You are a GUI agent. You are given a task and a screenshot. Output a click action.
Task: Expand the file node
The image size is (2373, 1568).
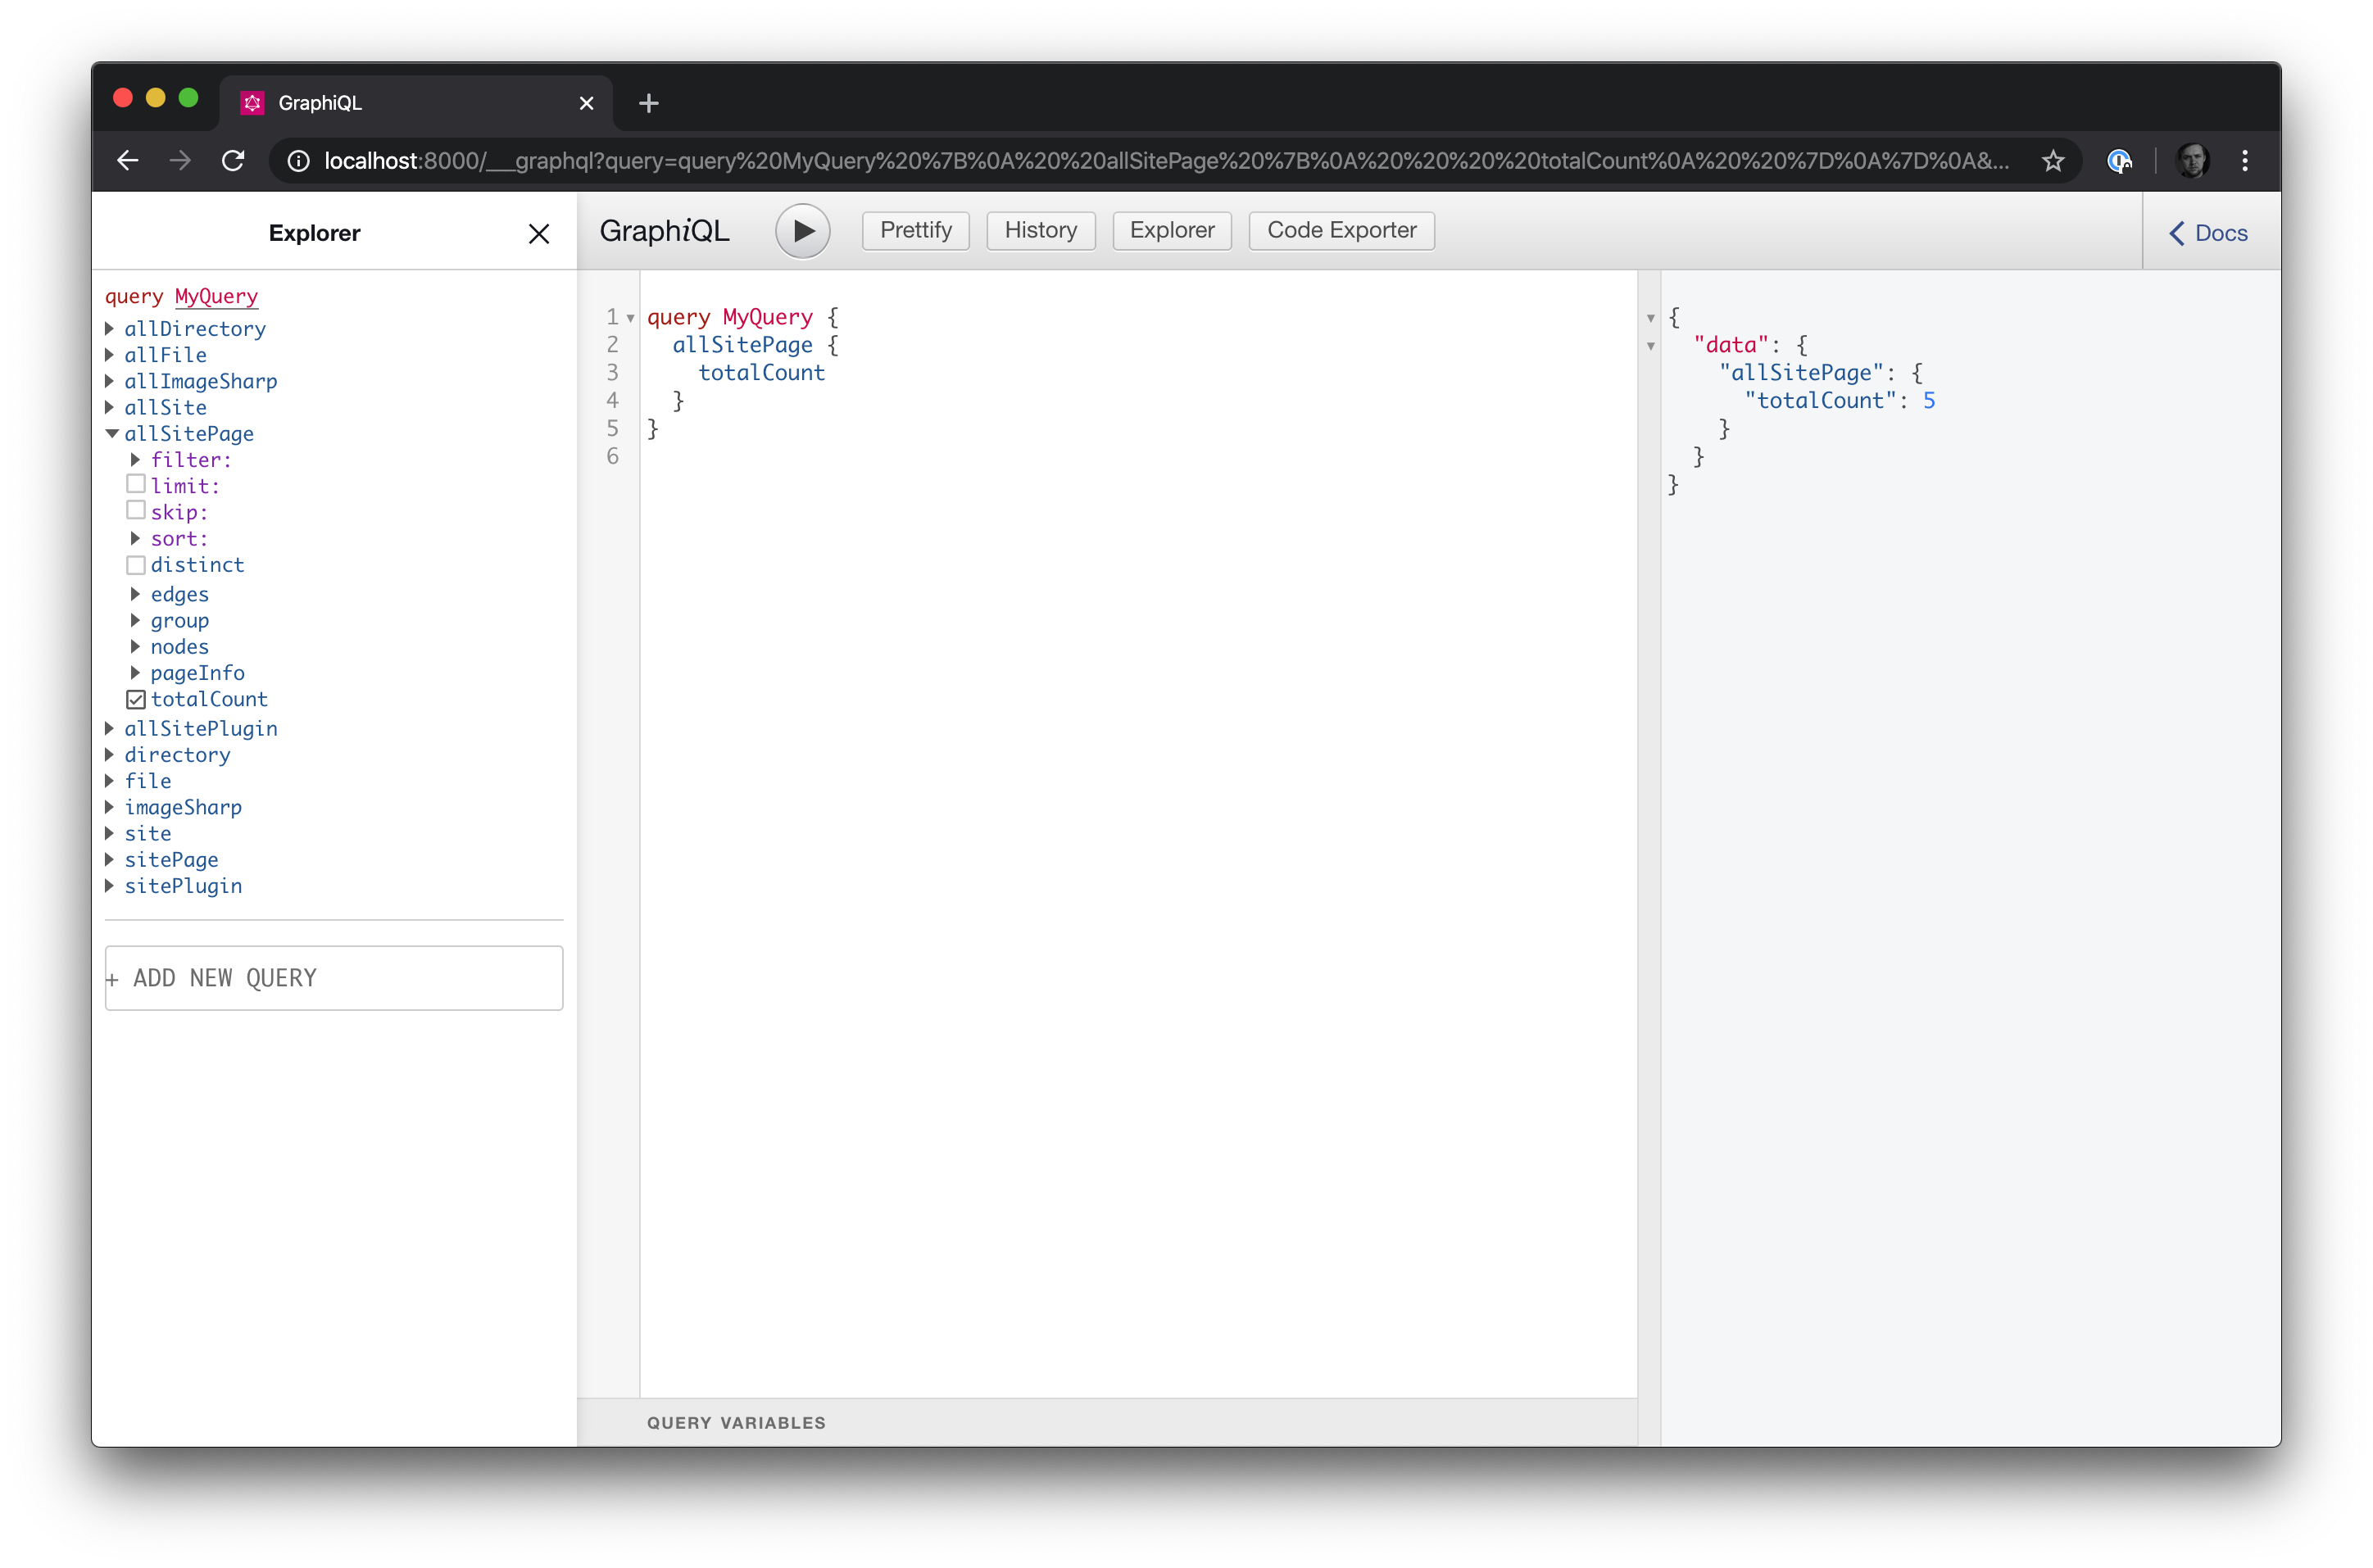point(110,780)
